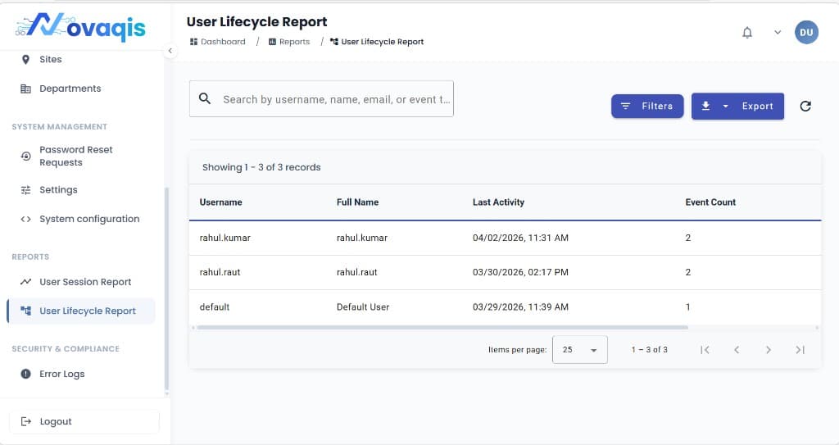Click the notification bell icon
The height and width of the screenshot is (445, 839).
tap(746, 33)
